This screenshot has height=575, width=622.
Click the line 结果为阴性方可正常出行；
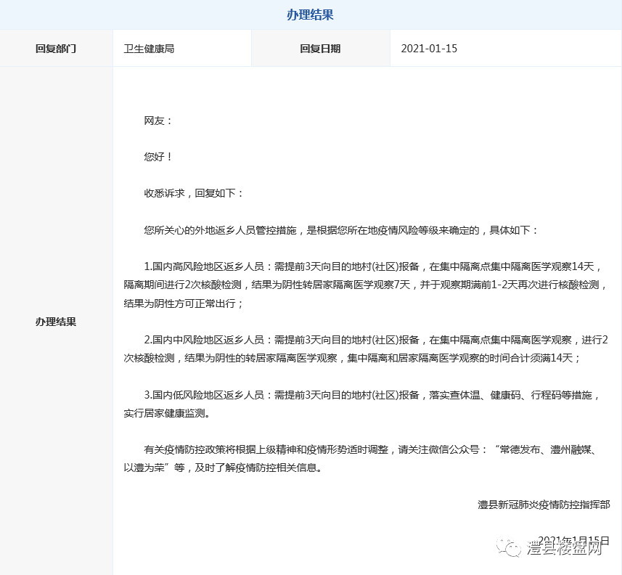coord(184,303)
